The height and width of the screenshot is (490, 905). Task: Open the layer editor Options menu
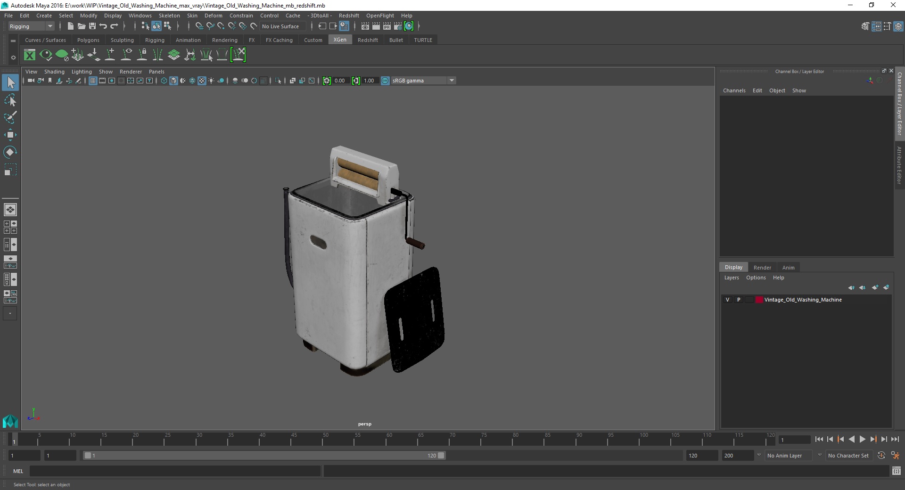coord(756,278)
